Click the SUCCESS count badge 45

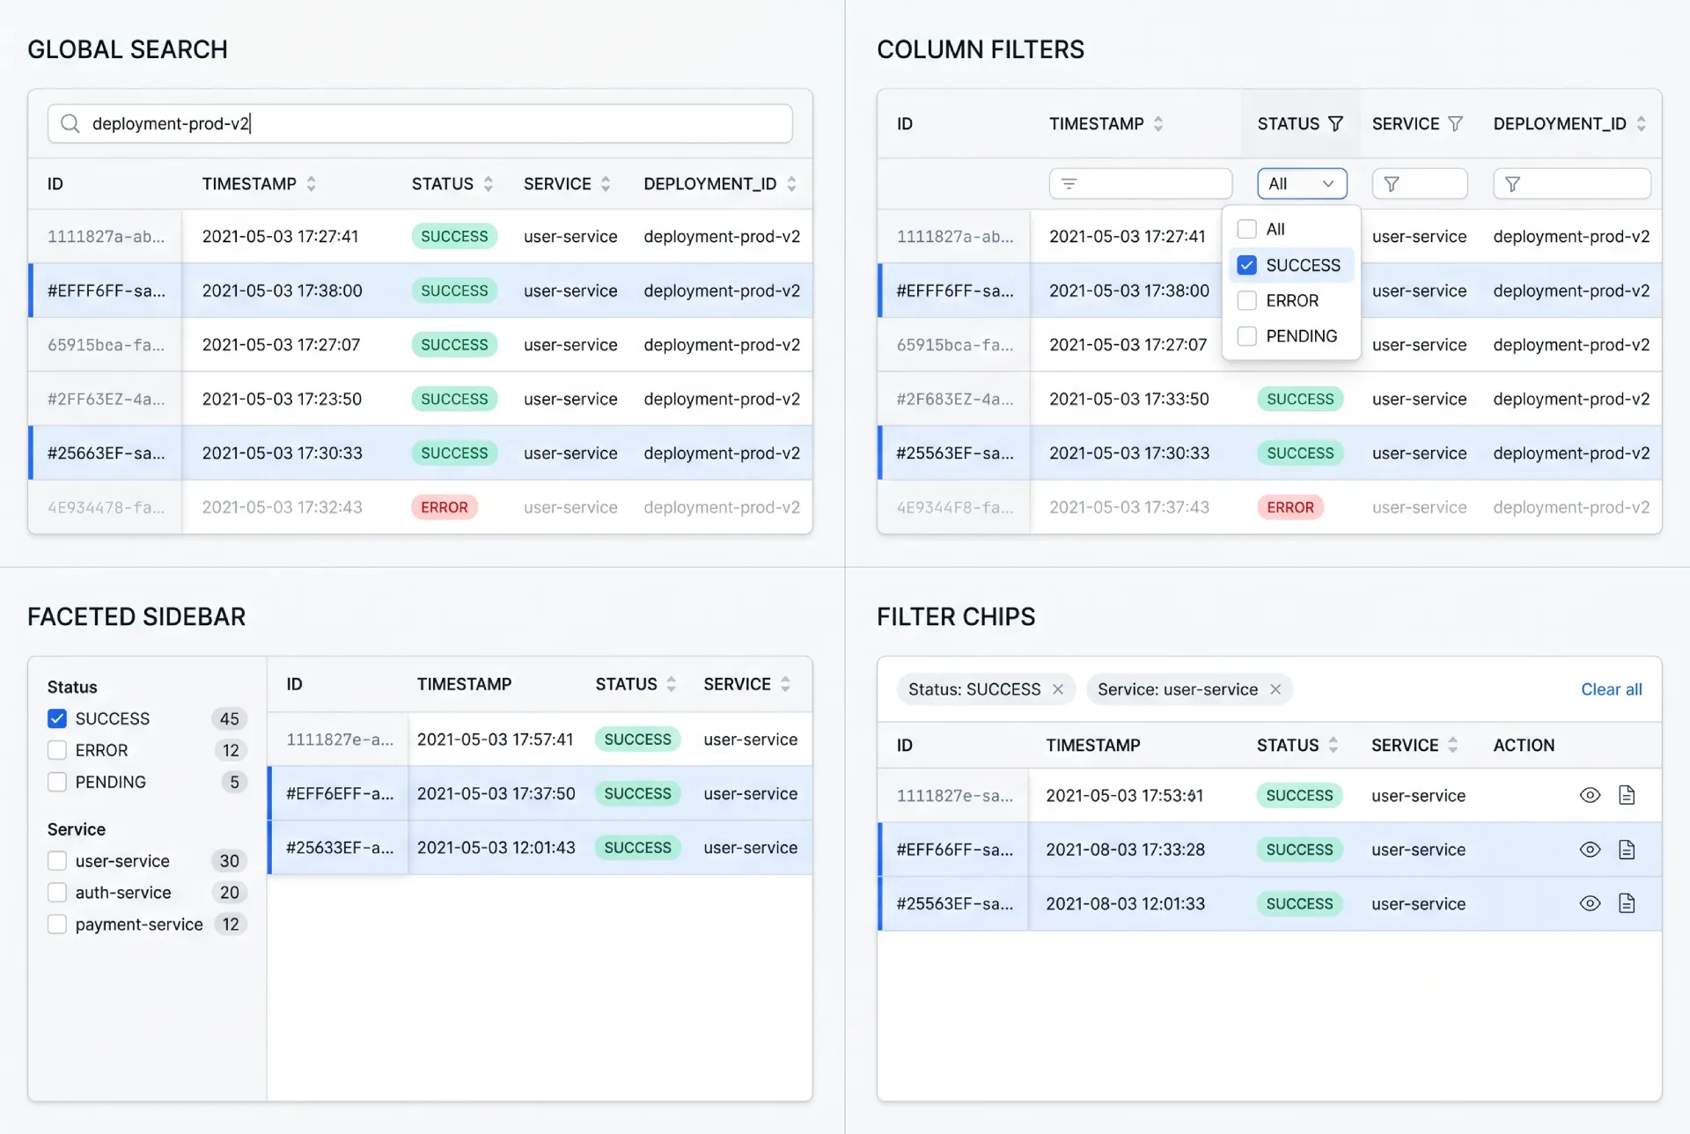pyautogui.click(x=230, y=718)
